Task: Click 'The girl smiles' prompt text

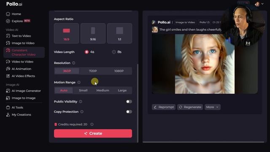Action: (190, 30)
